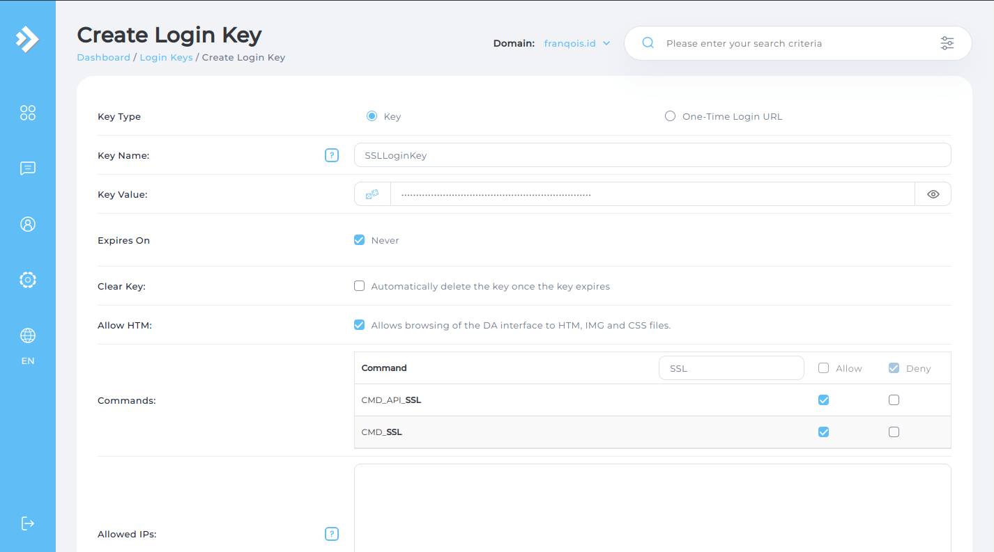Click the EN language label

point(28,361)
